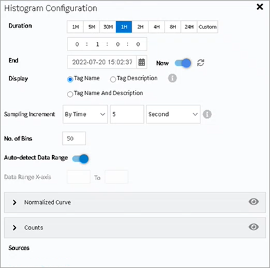Viewport: 270px width, 268px height.
Task: Click the refresh icon beside Now
Action: [200, 63]
